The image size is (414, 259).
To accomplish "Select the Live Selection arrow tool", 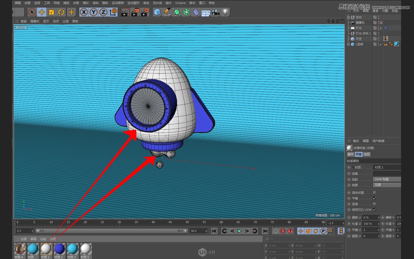I will [x=31, y=12].
